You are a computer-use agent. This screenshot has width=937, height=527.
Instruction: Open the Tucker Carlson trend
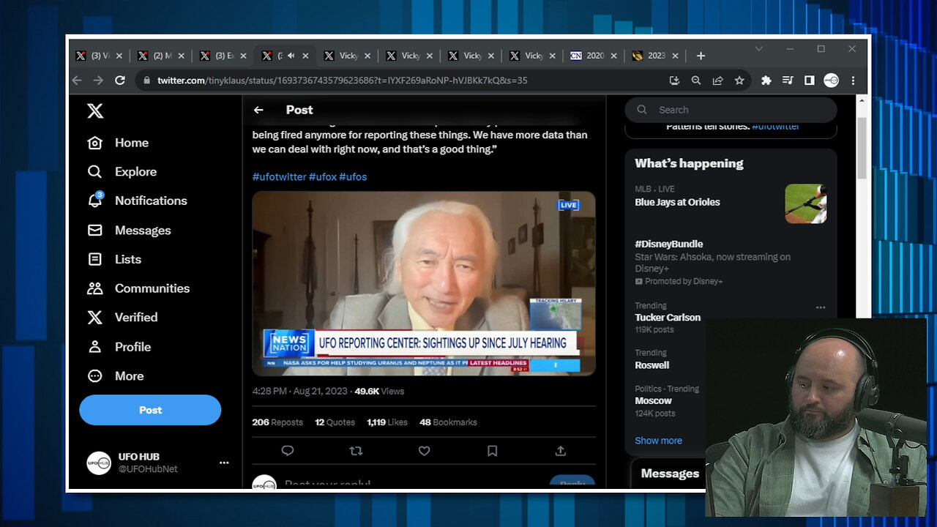coord(668,318)
